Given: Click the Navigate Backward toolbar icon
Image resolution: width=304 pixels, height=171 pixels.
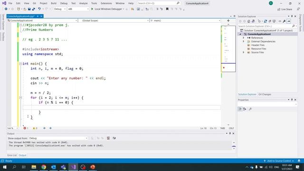Looking at the screenshot, I should [6, 9].
